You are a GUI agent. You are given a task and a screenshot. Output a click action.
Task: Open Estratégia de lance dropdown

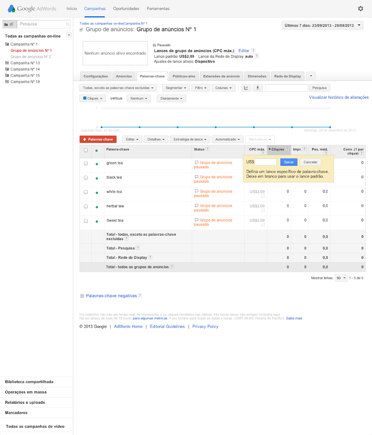point(190,139)
